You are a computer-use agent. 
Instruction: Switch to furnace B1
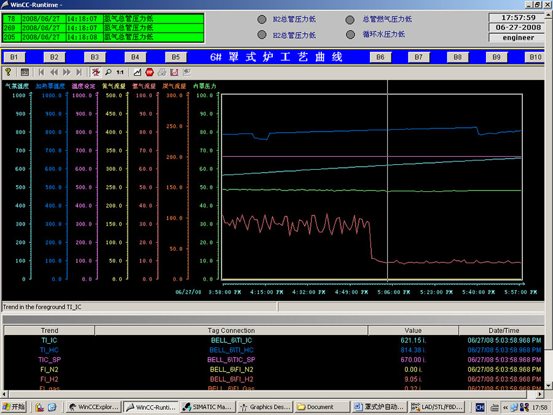click(14, 57)
